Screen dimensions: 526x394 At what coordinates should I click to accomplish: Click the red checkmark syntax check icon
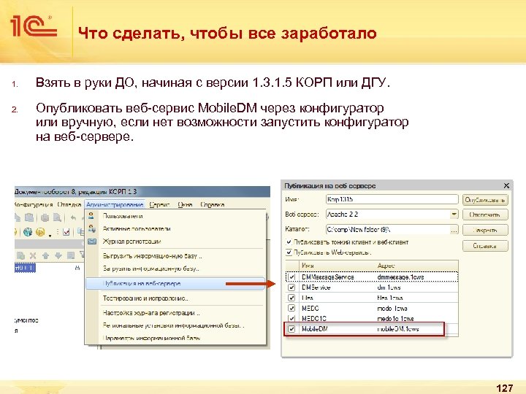click(66, 232)
